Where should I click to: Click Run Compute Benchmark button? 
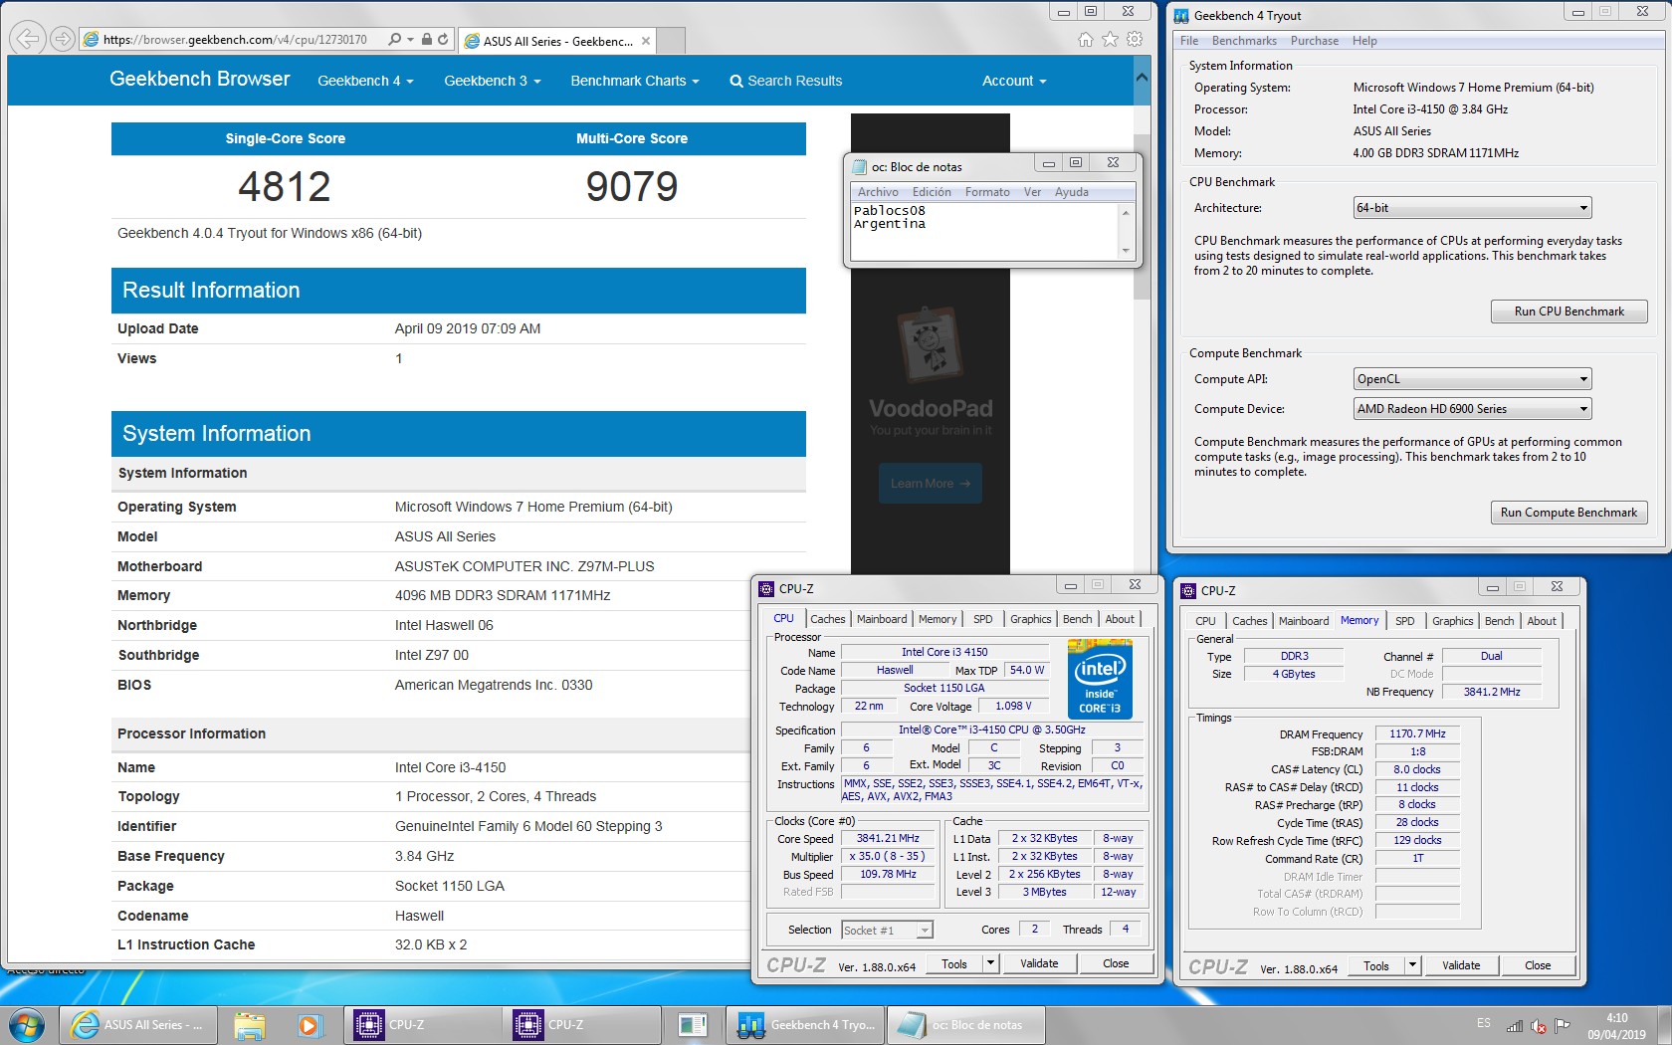click(1568, 513)
